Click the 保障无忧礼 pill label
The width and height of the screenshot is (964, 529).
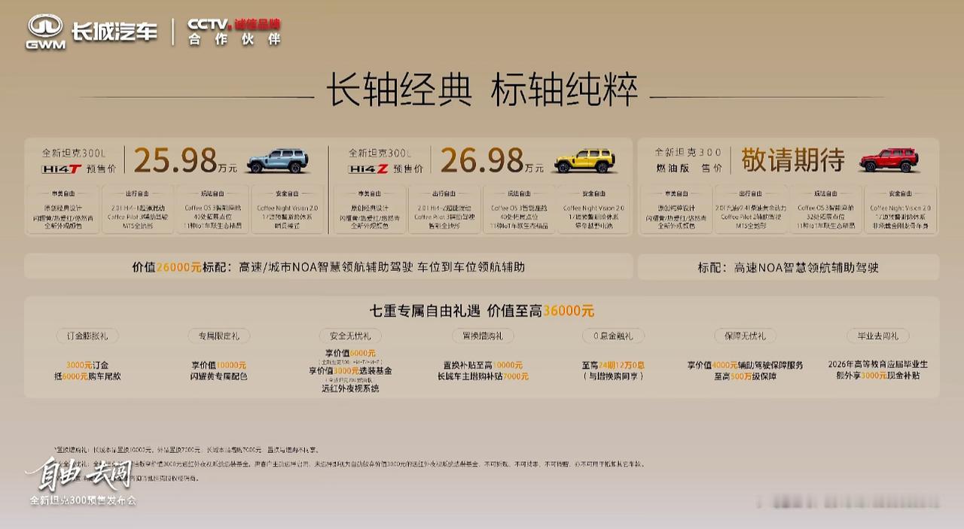[x=745, y=336]
